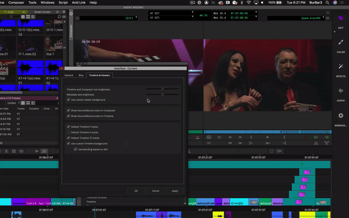Click the Lift icon beside scissors

point(326,143)
